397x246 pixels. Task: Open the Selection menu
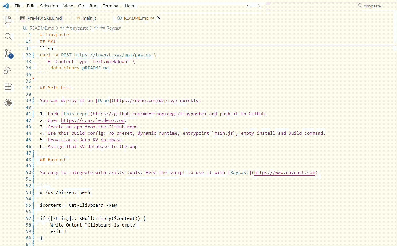click(49, 6)
